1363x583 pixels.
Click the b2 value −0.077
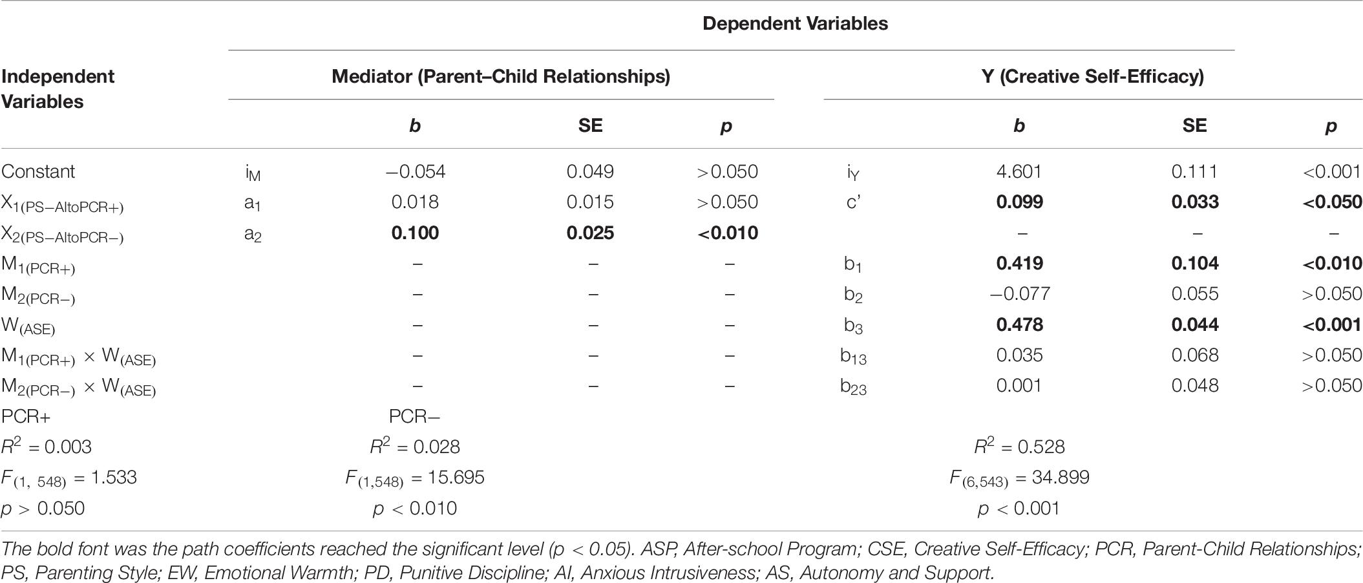[1019, 294]
